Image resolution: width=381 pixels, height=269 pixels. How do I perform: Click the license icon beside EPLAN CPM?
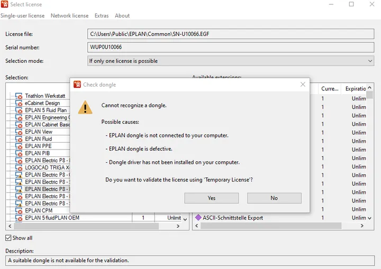pyautogui.click(x=19, y=211)
